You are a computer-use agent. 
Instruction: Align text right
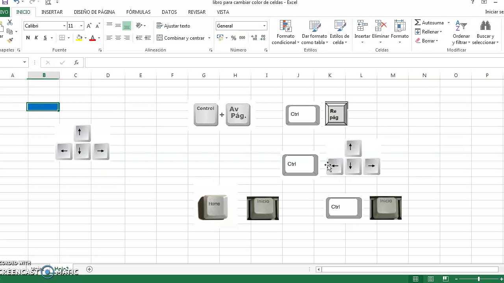(127, 38)
